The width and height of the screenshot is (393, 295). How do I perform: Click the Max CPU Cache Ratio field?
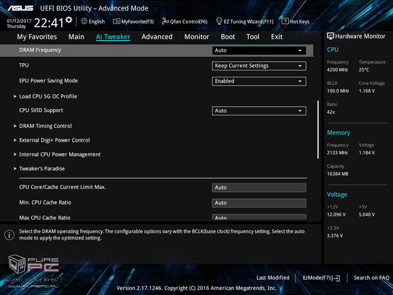[259, 217]
